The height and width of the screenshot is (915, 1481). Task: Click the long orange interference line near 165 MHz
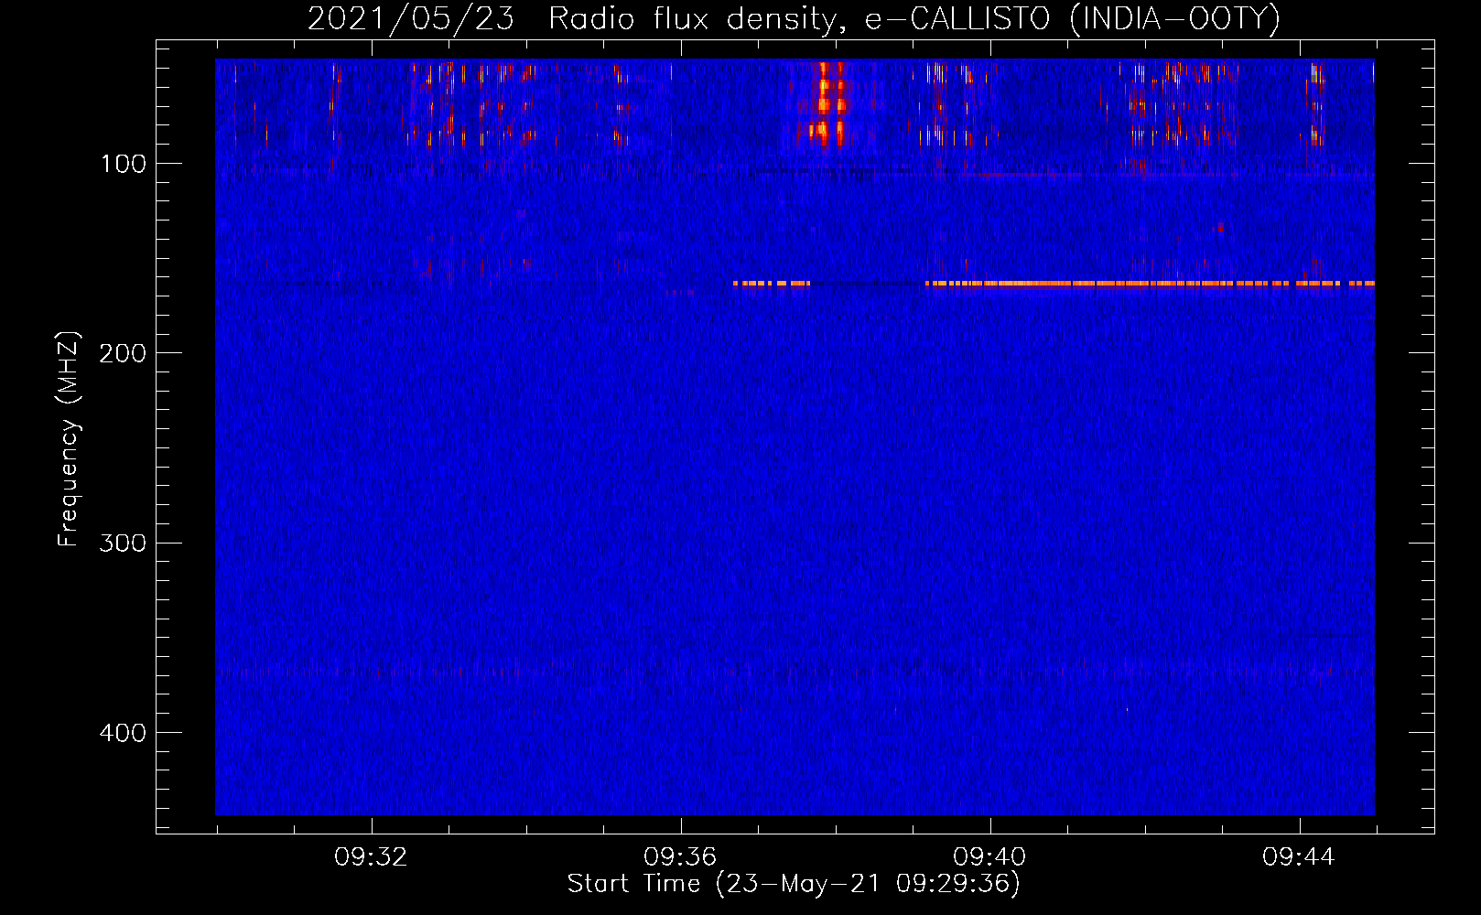[1150, 284]
